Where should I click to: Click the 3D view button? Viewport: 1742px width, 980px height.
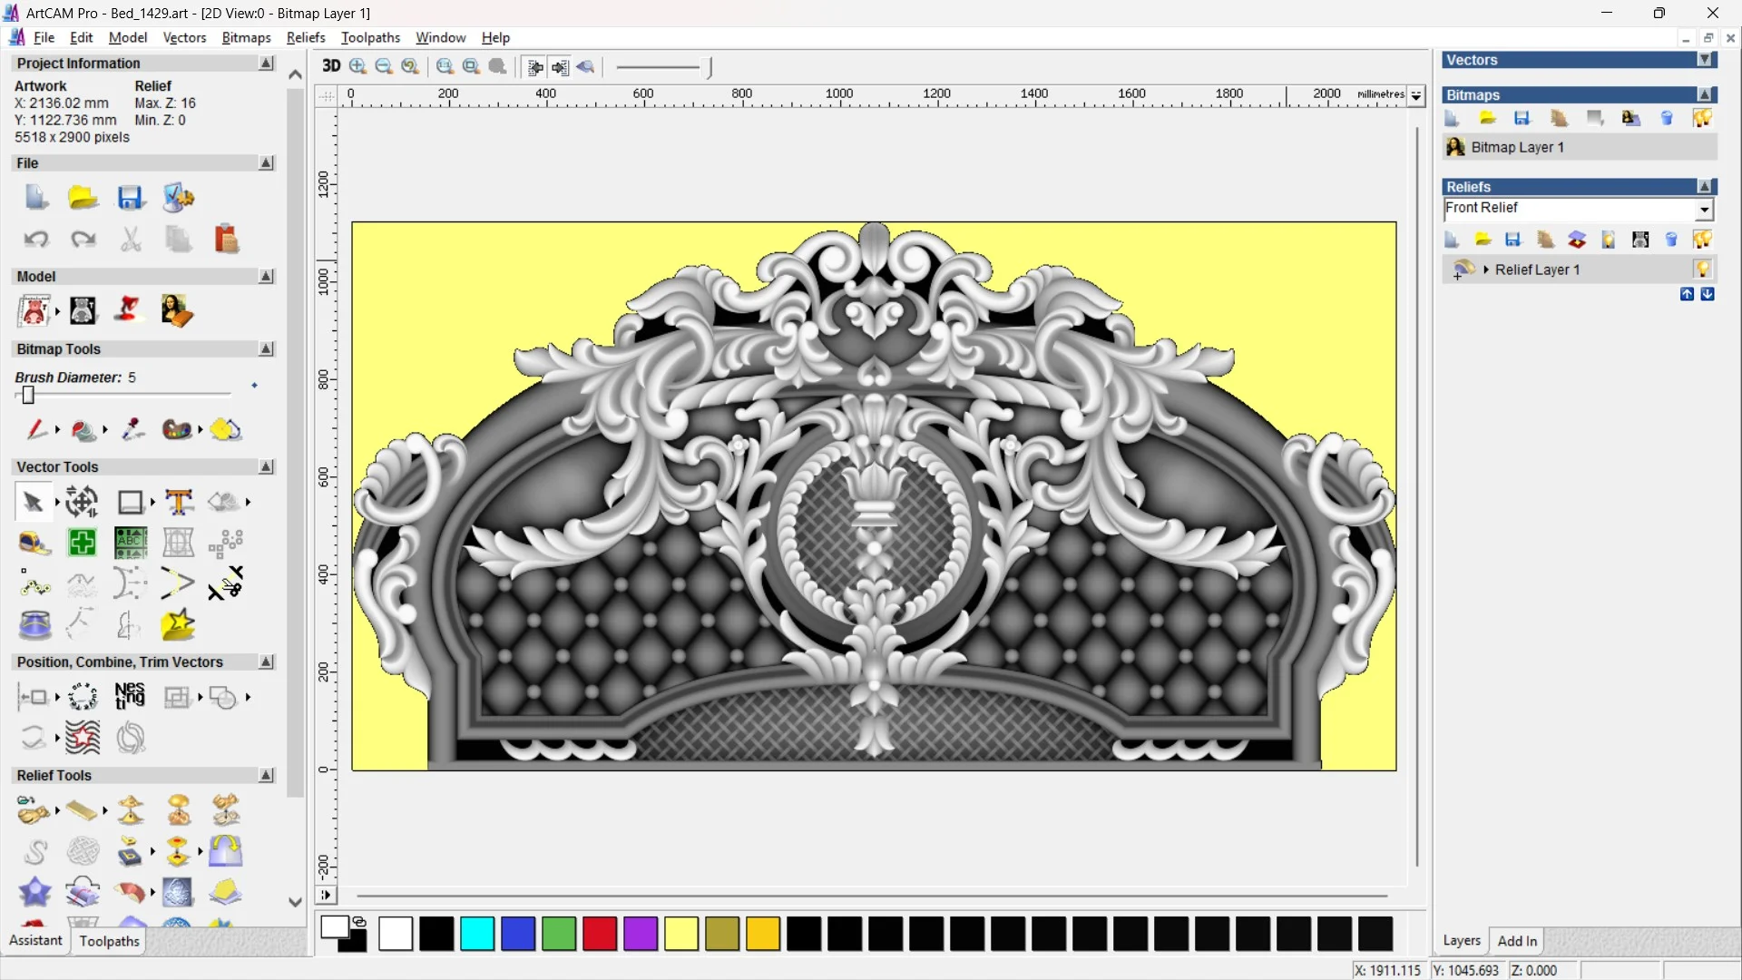pos(331,66)
